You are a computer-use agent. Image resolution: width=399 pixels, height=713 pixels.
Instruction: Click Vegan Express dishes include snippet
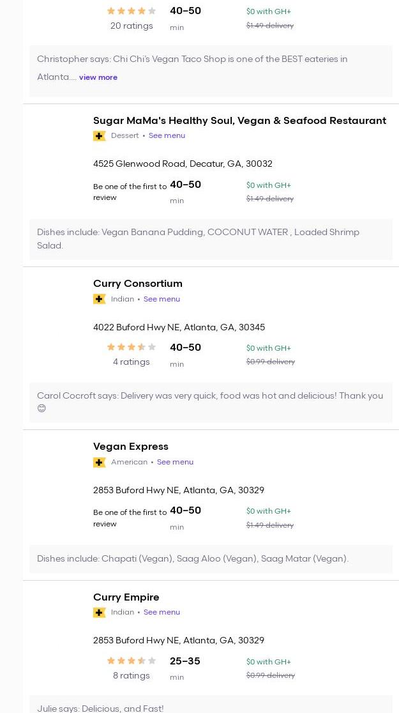(193, 559)
